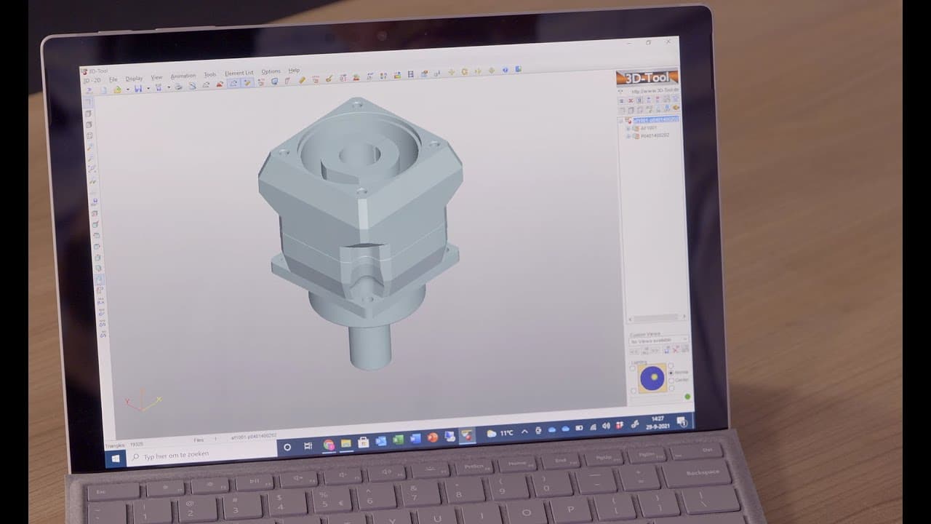931x524 pixels.
Task: Open the Element List menu
Action: 239,73
